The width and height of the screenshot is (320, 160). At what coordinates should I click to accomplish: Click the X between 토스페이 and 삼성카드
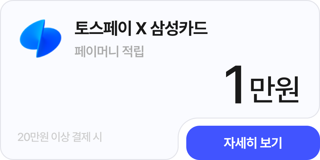141,29
